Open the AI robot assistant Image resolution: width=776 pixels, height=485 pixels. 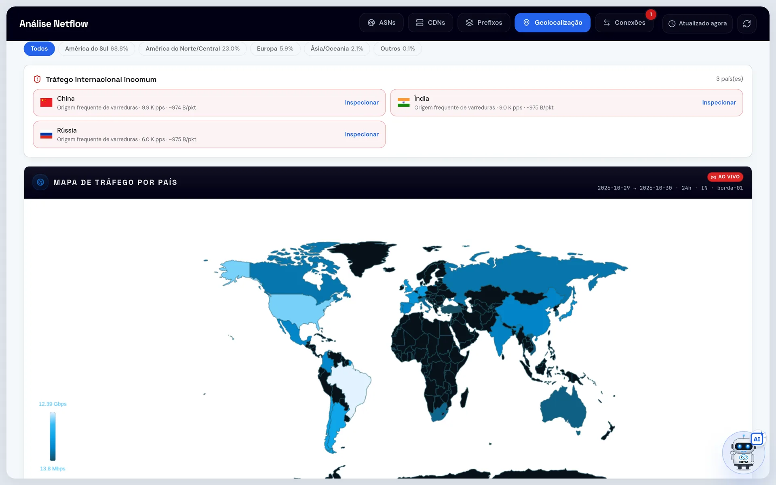pyautogui.click(x=743, y=452)
